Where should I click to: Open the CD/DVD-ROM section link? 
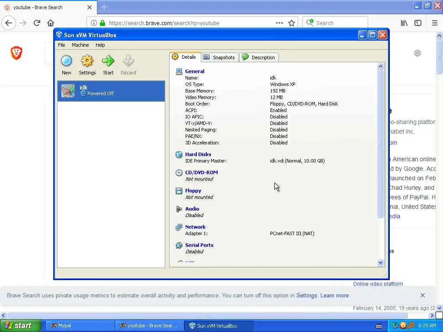click(202, 172)
